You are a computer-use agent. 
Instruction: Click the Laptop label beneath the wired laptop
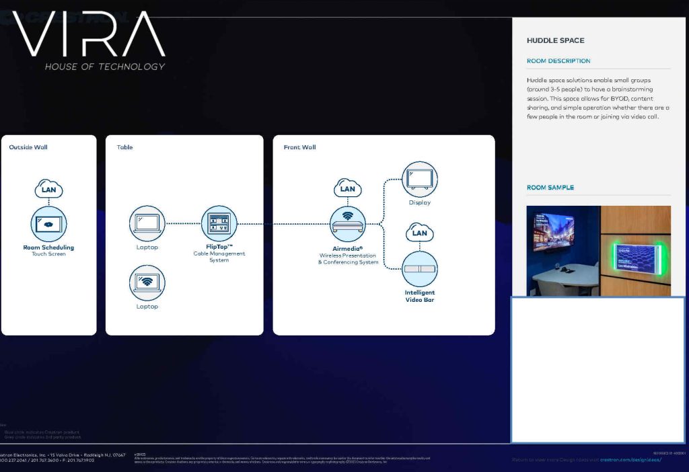click(147, 247)
